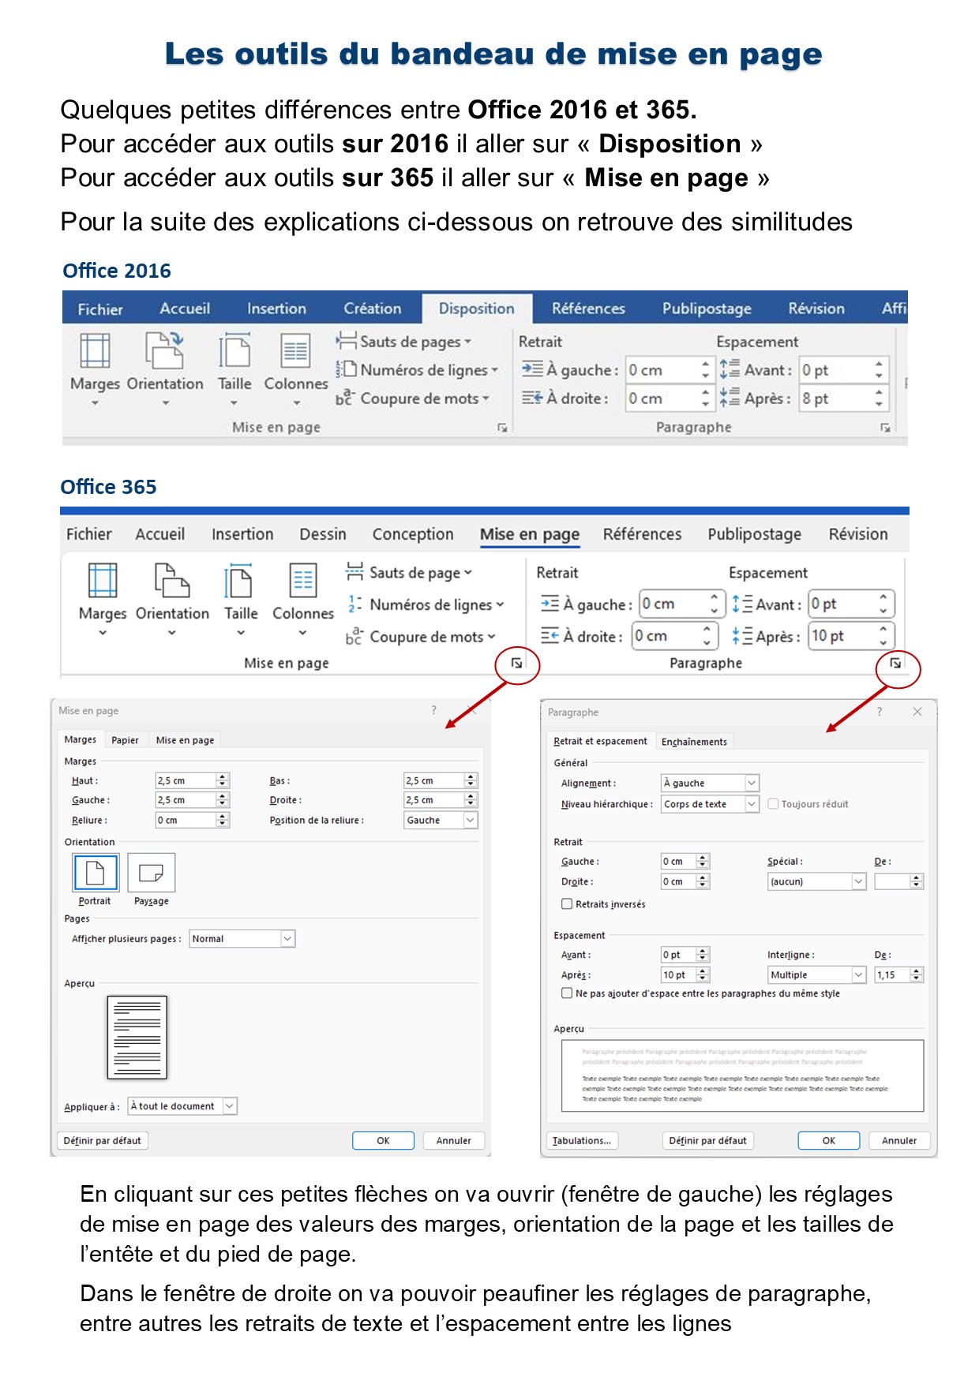
Task: Click Gauche retrait field in Paragraphe dialog
Action: pos(685,861)
